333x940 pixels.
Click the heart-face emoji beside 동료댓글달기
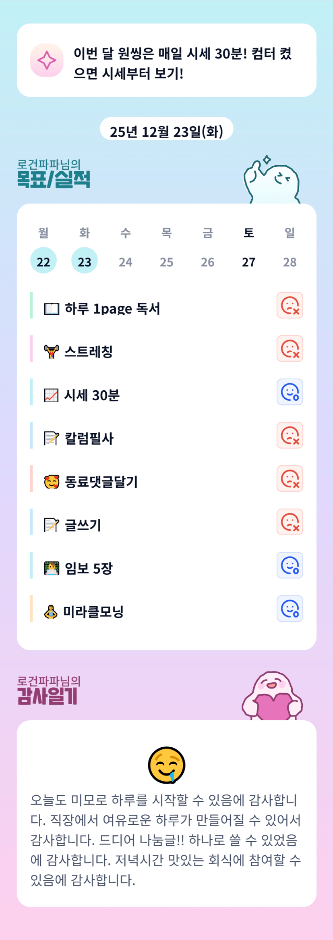point(52,482)
